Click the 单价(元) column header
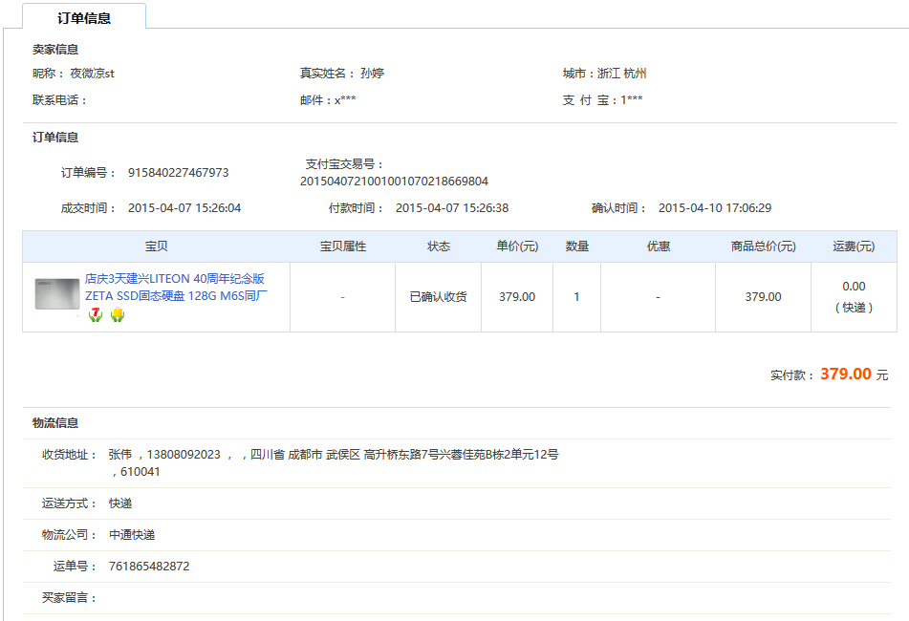Screen dimensions: 909x621 point(517,246)
